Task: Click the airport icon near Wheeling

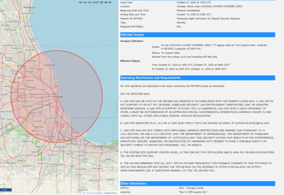Action: click(x=19, y=53)
